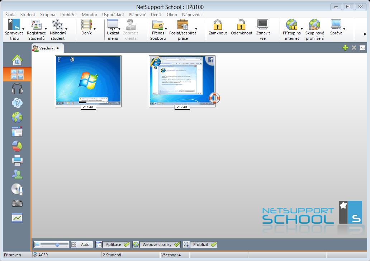The width and height of the screenshot is (370, 261).
Task: Expand Poslat/sesbírat práce dropdown arrow
Action: pyautogui.click(x=196, y=29)
